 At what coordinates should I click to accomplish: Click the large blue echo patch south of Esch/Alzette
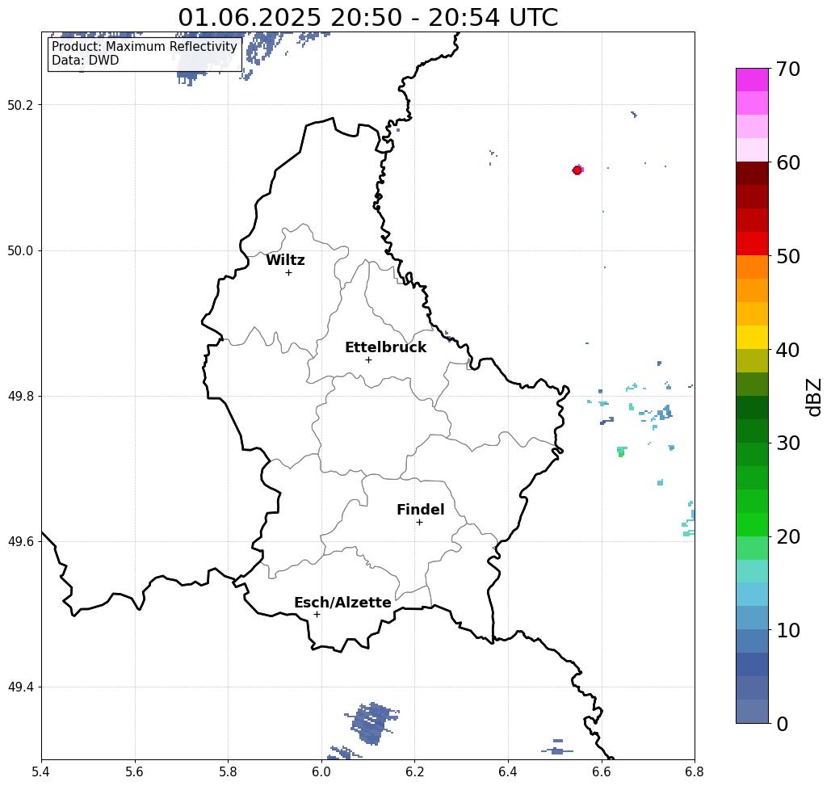pyautogui.click(x=372, y=723)
